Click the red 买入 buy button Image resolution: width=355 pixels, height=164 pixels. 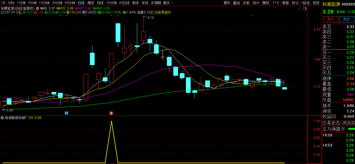pyautogui.click(x=331, y=19)
